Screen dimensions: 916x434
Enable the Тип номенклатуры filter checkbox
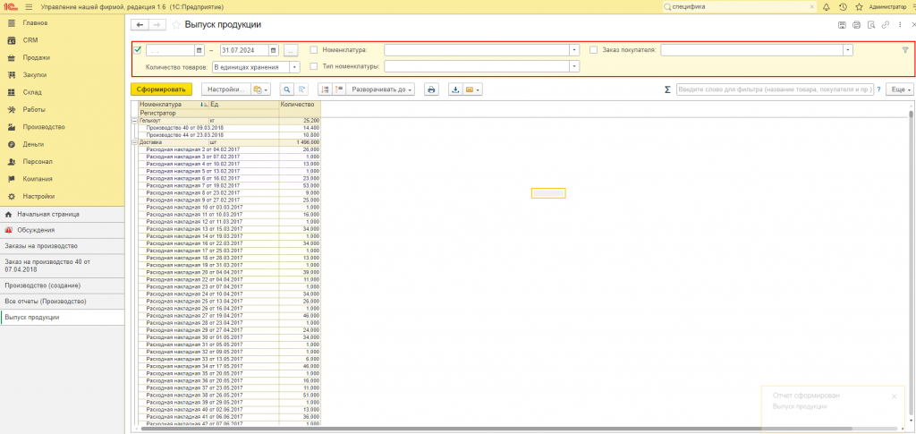[314, 66]
